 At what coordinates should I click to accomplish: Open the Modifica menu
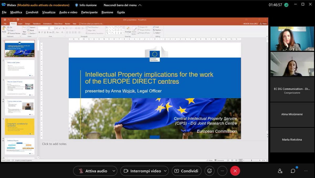click(x=16, y=12)
